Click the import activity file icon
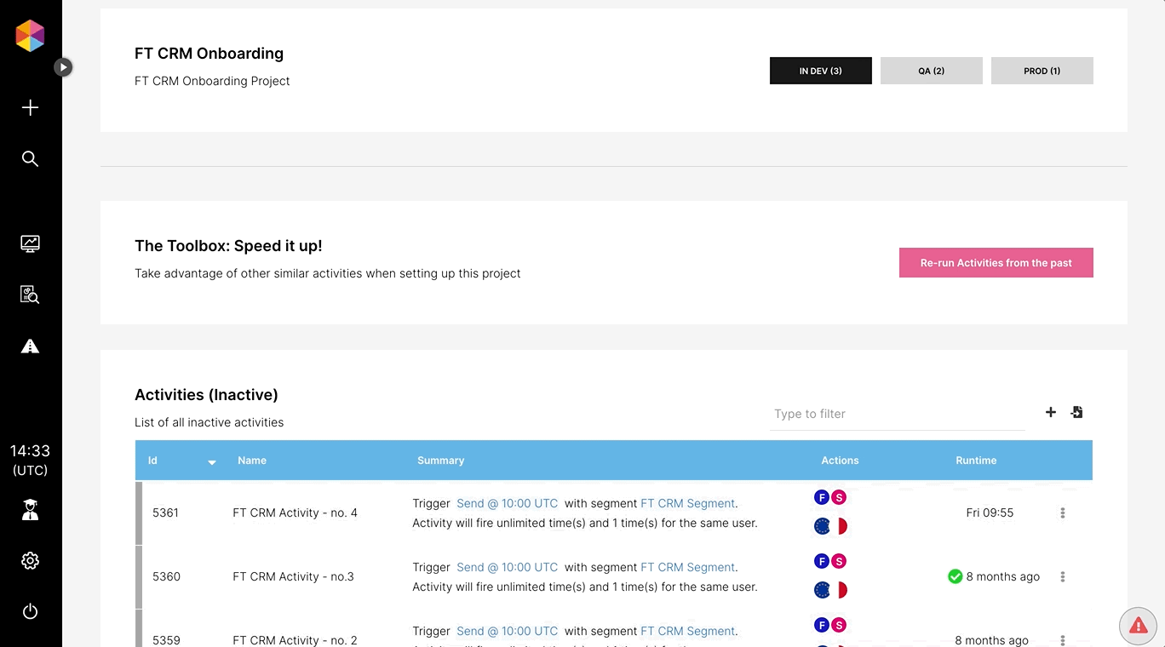This screenshot has width=1165, height=647. coord(1076,412)
